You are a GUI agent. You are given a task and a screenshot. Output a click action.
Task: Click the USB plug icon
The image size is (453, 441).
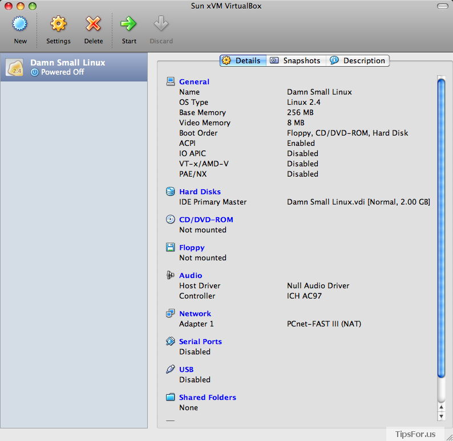(171, 369)
